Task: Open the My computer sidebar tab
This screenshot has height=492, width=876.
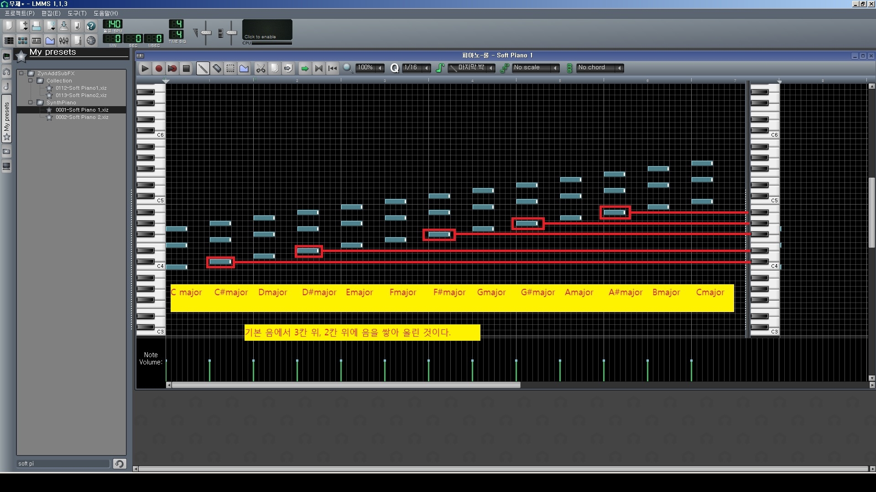Action: 6,166
